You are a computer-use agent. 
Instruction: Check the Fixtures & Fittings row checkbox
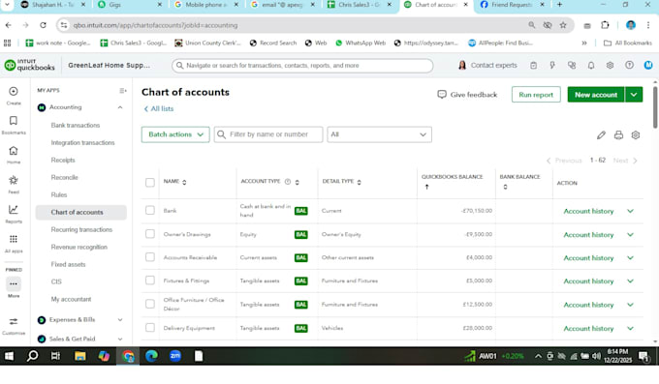click(x=150, y=280)
